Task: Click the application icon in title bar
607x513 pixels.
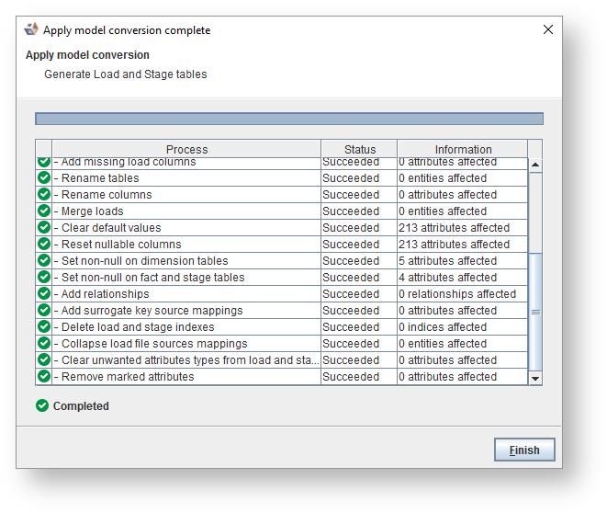Action: tap(31, 29)
